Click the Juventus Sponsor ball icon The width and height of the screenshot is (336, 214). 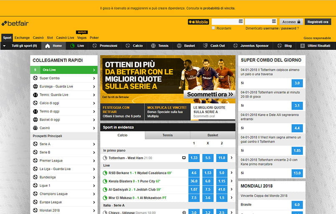click(235, 46)
